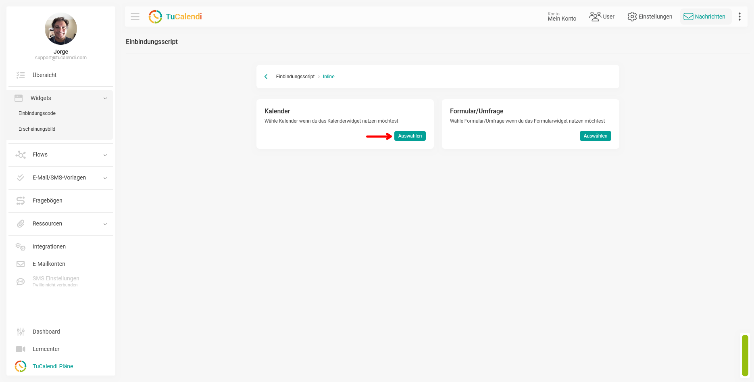Open Mein Konto in the header
This screenshot has width=754, height=382.
[562, 17]
